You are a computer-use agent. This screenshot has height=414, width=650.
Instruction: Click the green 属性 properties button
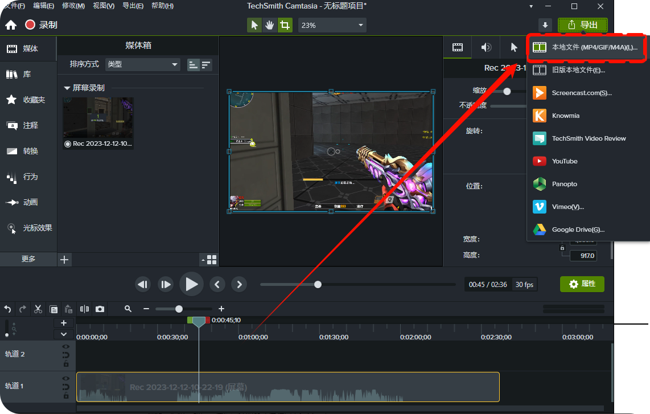[582, 284]
